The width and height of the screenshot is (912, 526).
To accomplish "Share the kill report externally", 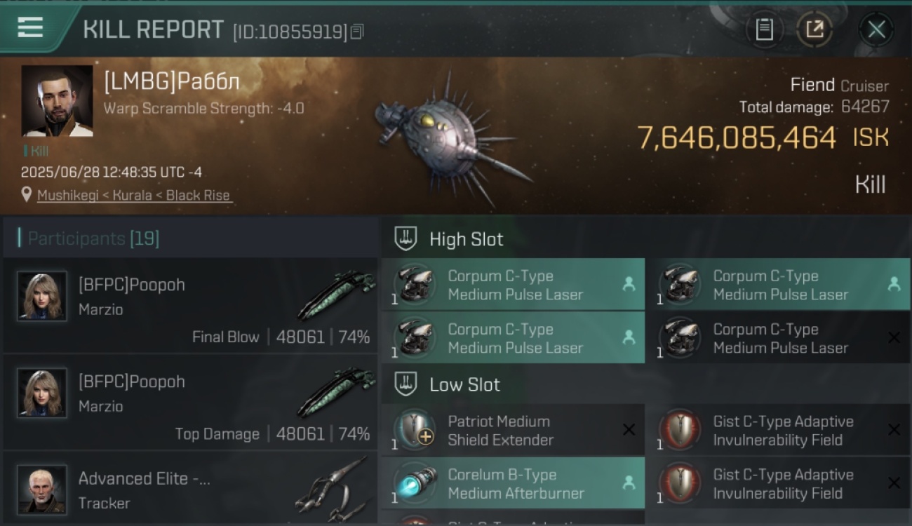I will click(814, 29).
